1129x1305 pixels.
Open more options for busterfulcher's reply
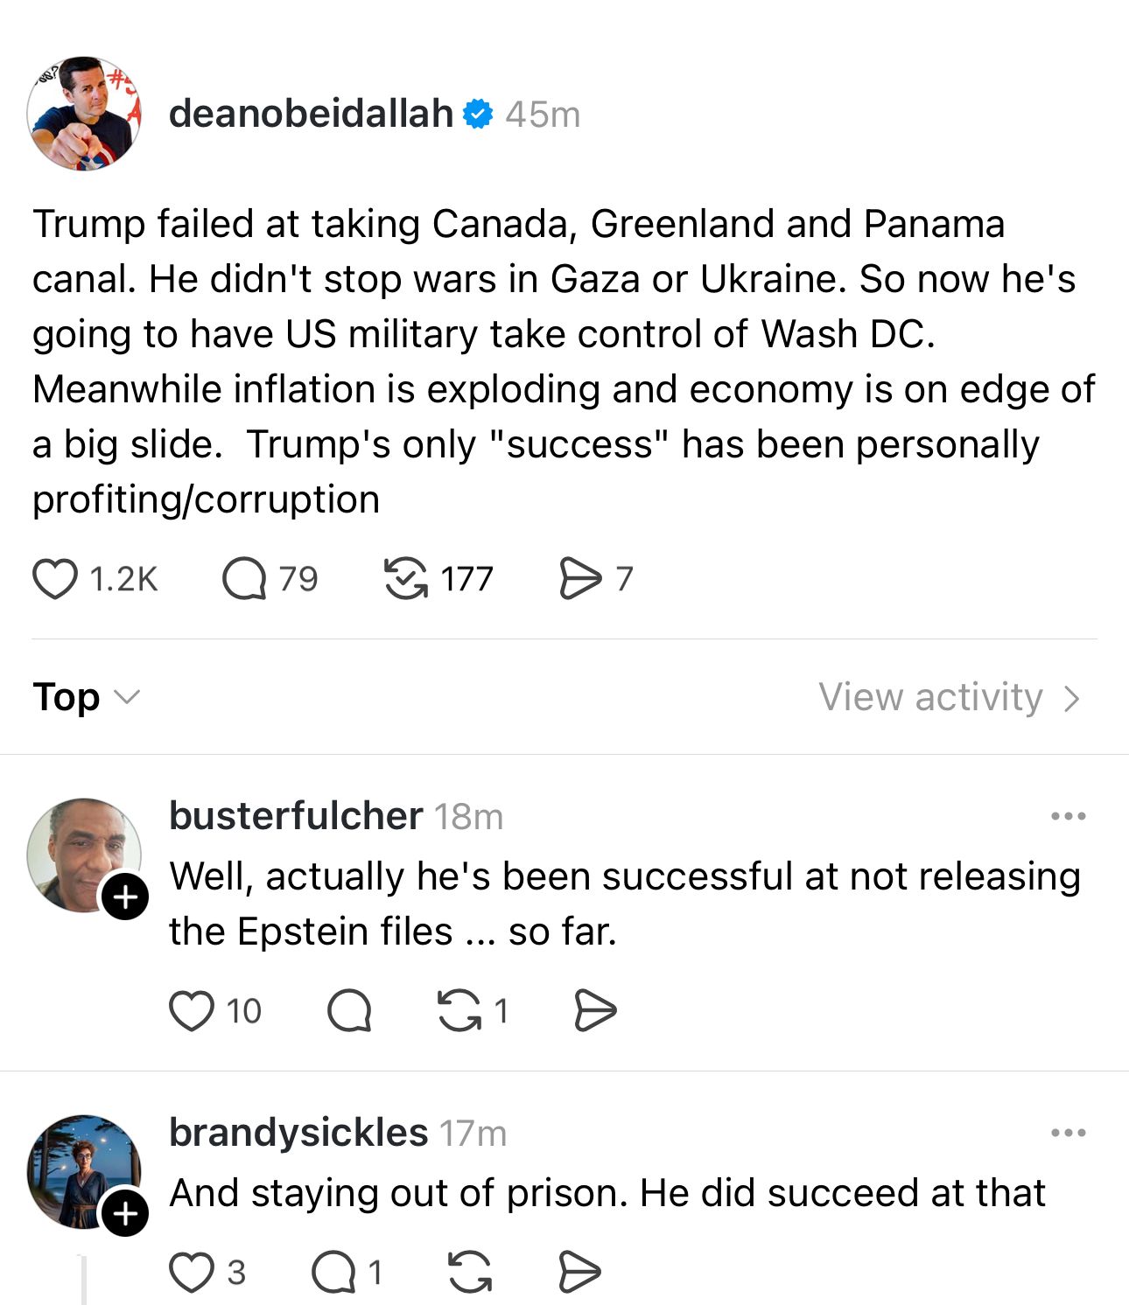tap(1069, 816)
